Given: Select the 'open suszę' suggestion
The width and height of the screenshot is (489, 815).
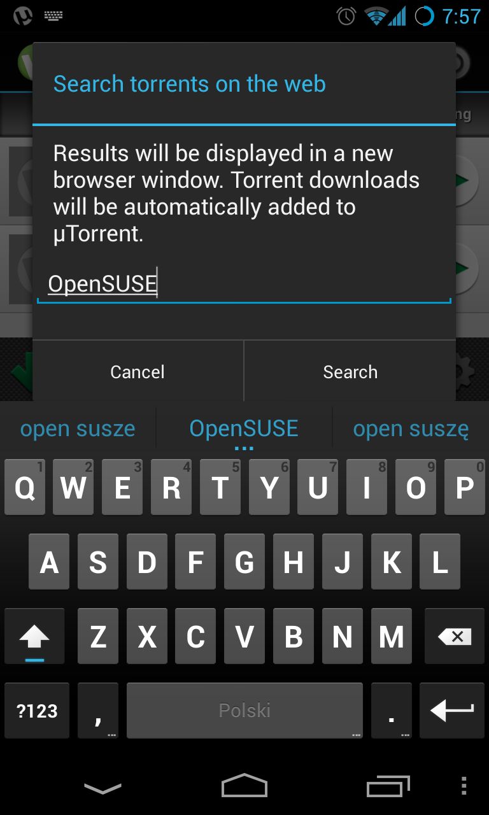Looking at the screenshot, I should pos(411,429).
